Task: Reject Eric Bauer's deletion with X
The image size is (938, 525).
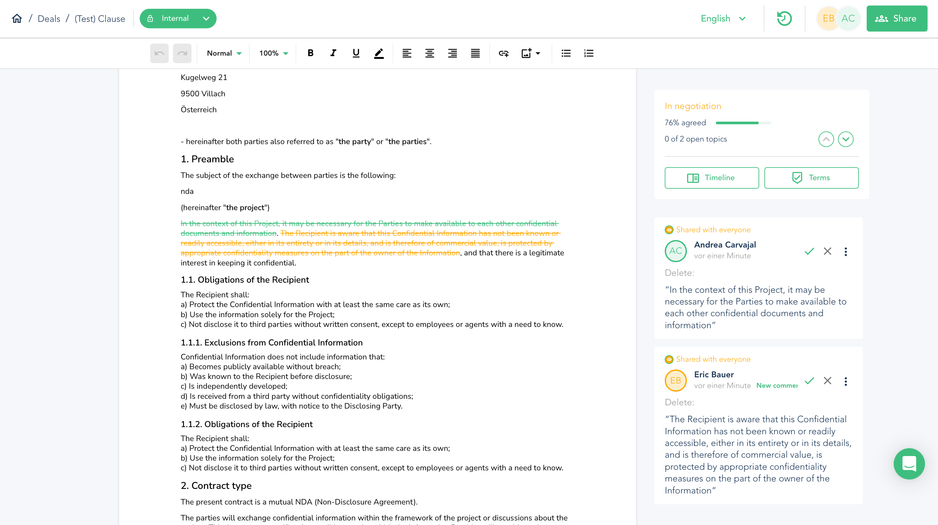Action: click(827, 381)
